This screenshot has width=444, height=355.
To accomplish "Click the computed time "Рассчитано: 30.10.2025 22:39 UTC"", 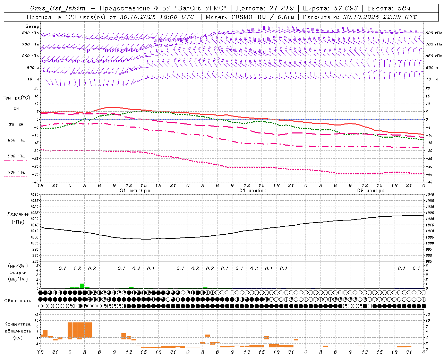I will [x=360, y=17].
